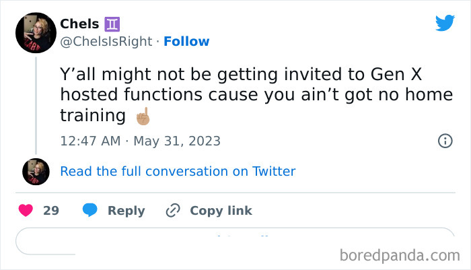Click the Reply button label
This screenshot has width=471, height=270.
[126, 211]
